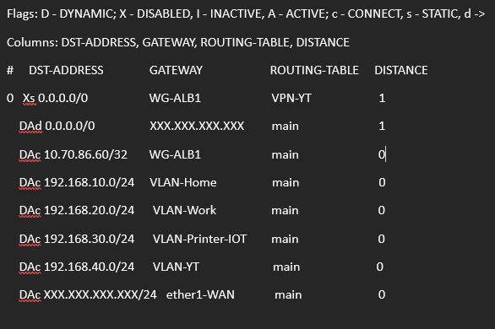This screenshot has width=495, height=329.
Task: Click the VPN-YT routing table entry
Action: click(x=291, y=98)
